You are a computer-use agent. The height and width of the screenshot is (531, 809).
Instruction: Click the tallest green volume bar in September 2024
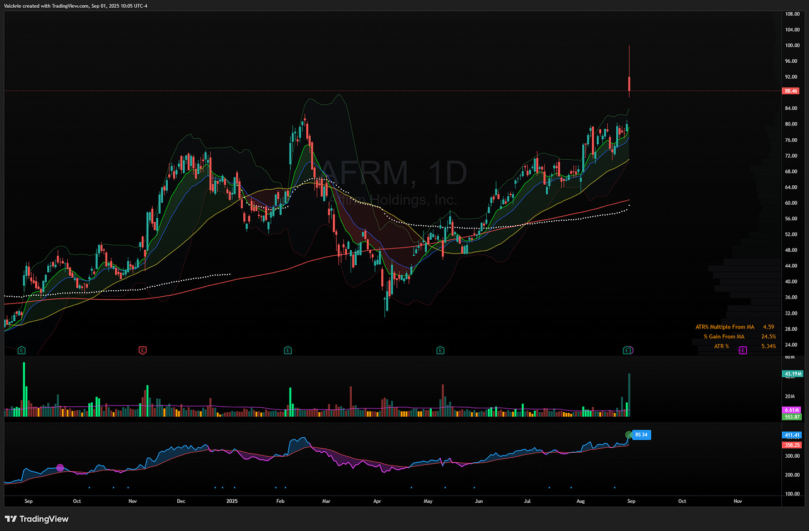click(x=24, y=390)
